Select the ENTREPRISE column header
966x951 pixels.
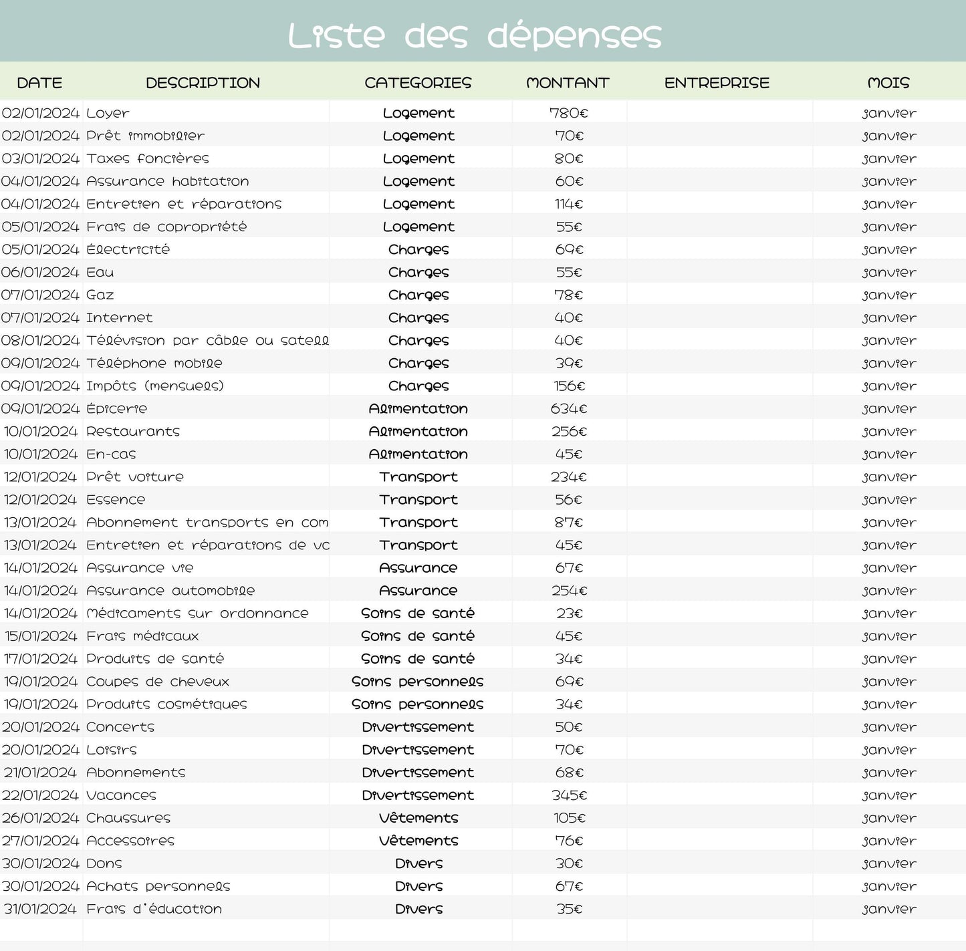tap(716, 82)
